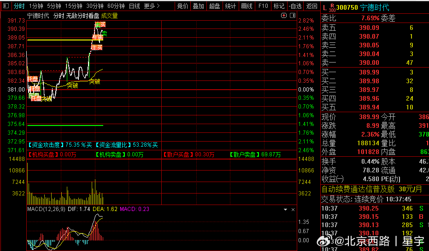The width and height of the screenshot is (429, 251).
Task: Click the 资金流量比 53.28% indicator text
Action: click(x=126, y=145)
